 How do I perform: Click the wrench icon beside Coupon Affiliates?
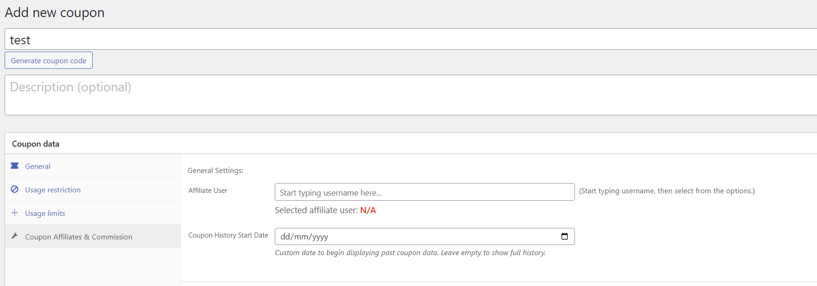(x=15, y=236)
